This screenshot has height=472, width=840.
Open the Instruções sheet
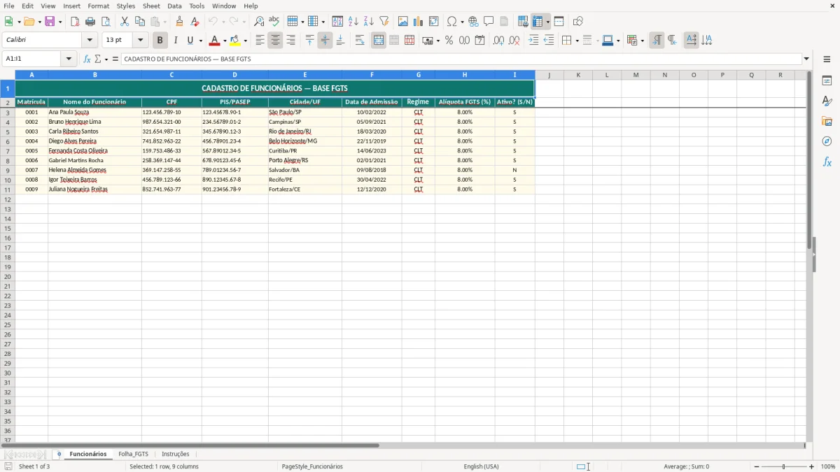click(176, 454)
